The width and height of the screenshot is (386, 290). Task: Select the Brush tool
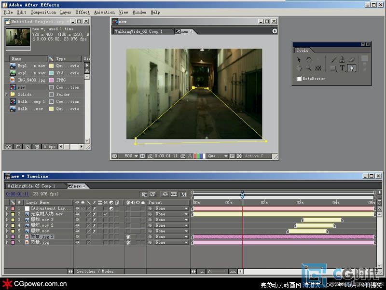tap(333, 59)
